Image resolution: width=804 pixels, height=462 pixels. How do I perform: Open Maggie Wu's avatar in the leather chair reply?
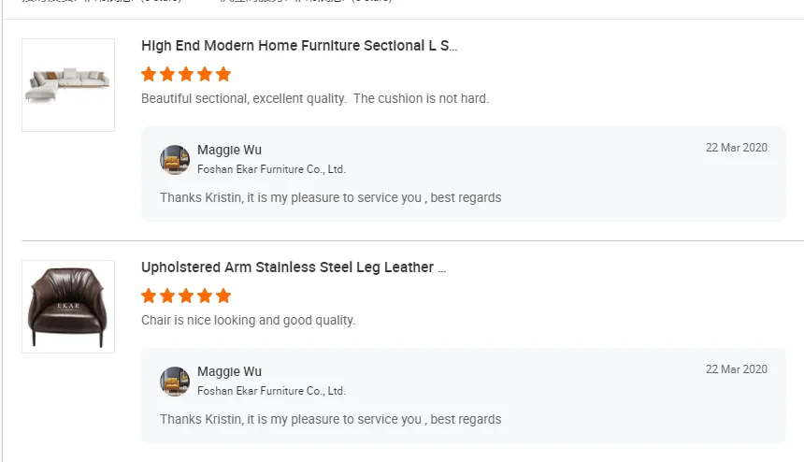[175, 382]
